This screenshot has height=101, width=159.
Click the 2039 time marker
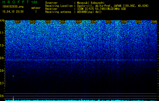(x=139, y=22)
